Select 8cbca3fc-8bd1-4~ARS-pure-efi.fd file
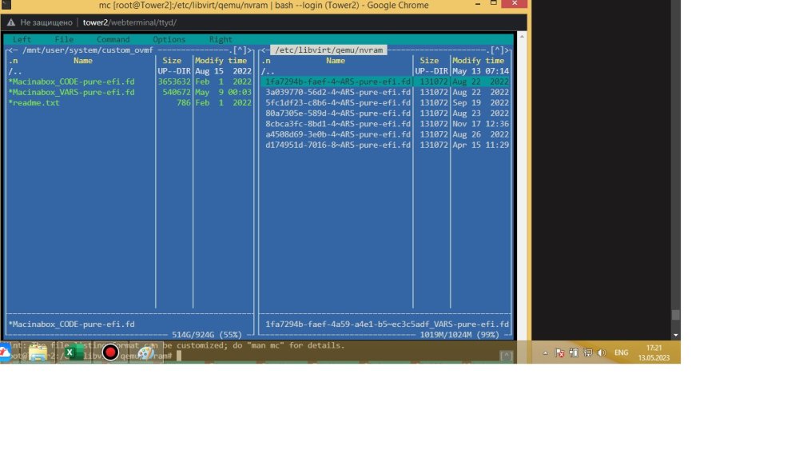The width and height of the screenshot is (799, 450). point(338,124)
